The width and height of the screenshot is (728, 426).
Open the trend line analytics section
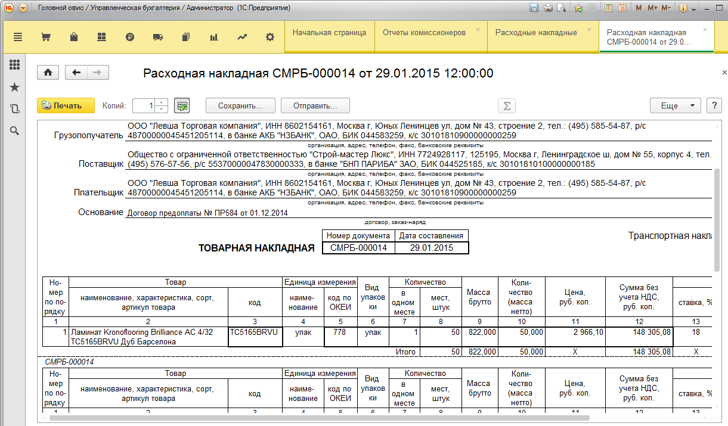click(x=241, y=37)
